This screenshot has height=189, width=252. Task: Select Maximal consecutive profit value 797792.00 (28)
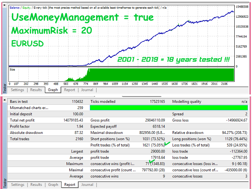(x=153, y=170)
